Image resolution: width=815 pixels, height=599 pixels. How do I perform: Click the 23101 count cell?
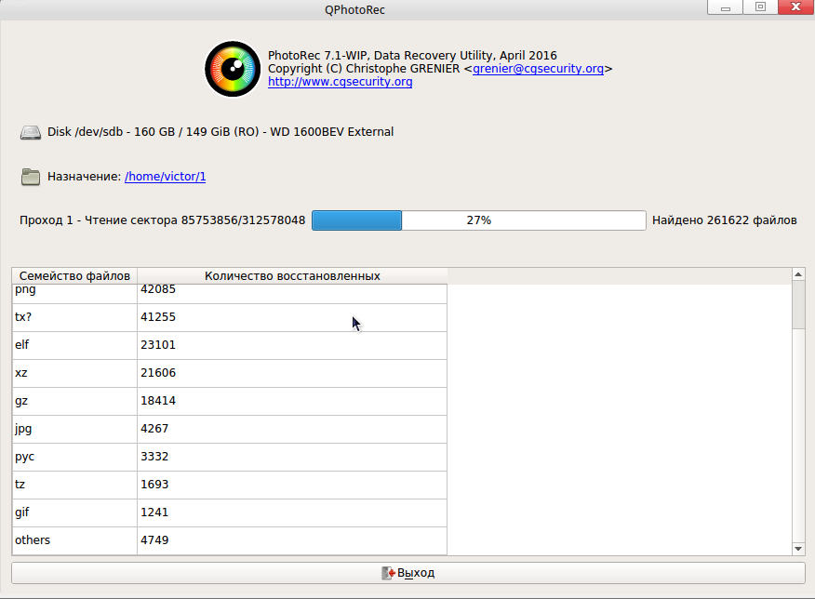(292, 345)
